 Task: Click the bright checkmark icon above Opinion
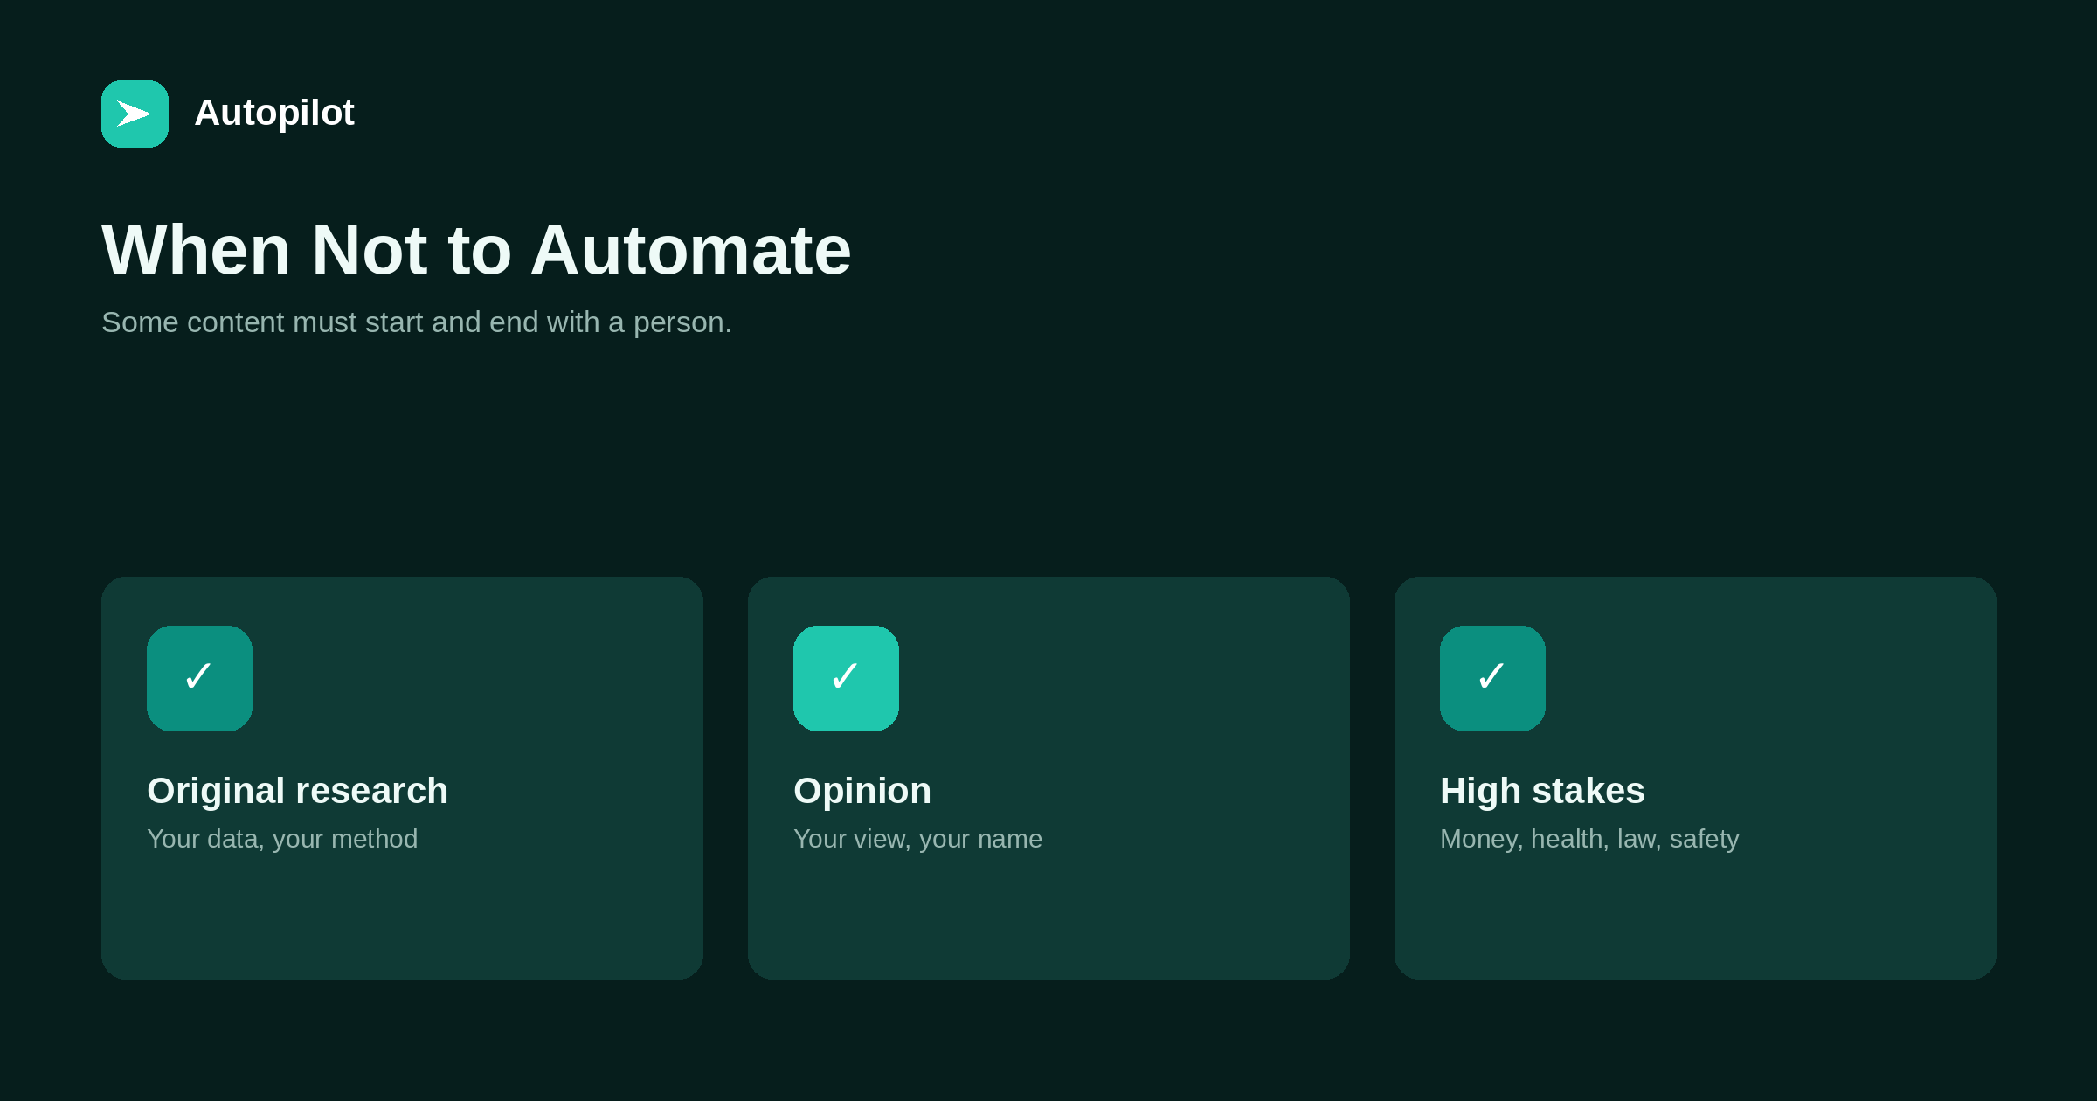[846, 678]
